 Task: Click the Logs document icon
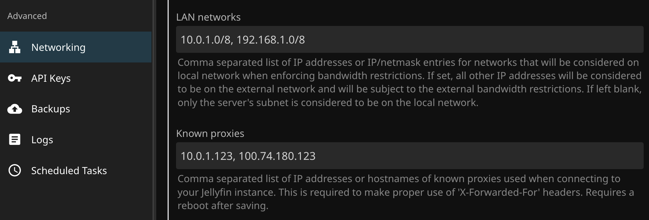[15, 140]
